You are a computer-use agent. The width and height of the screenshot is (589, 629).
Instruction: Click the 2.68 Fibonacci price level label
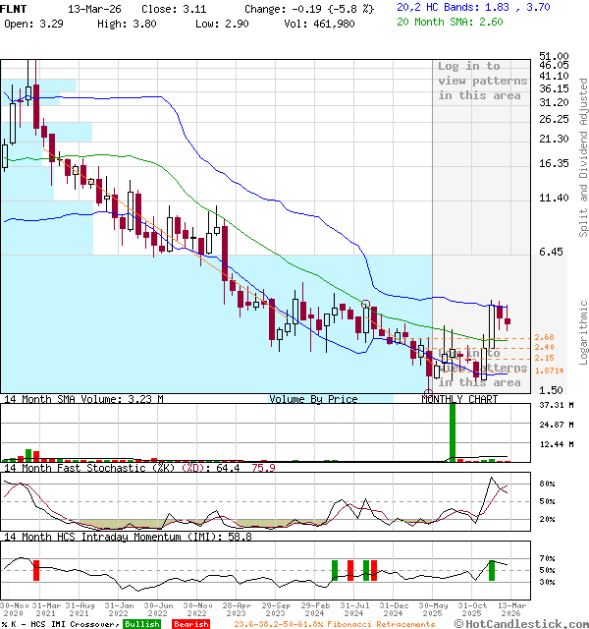(545, 337)
